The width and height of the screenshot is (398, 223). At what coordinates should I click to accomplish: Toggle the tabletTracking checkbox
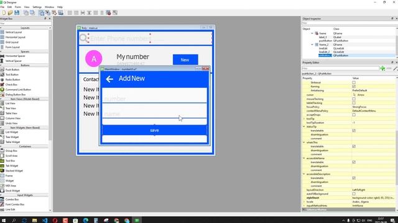point(354,103)
